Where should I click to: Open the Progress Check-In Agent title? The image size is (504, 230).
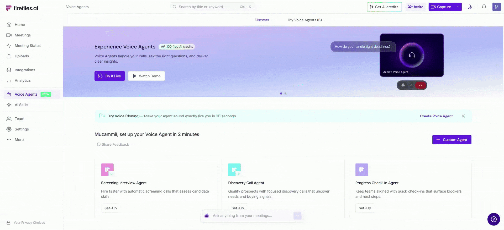coord(377,183)
